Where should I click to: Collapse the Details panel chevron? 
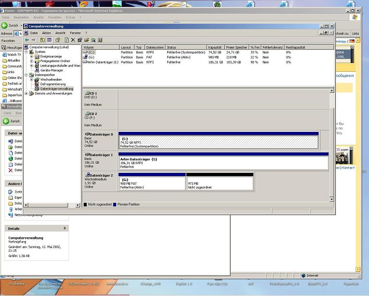(x=64, y=229)
